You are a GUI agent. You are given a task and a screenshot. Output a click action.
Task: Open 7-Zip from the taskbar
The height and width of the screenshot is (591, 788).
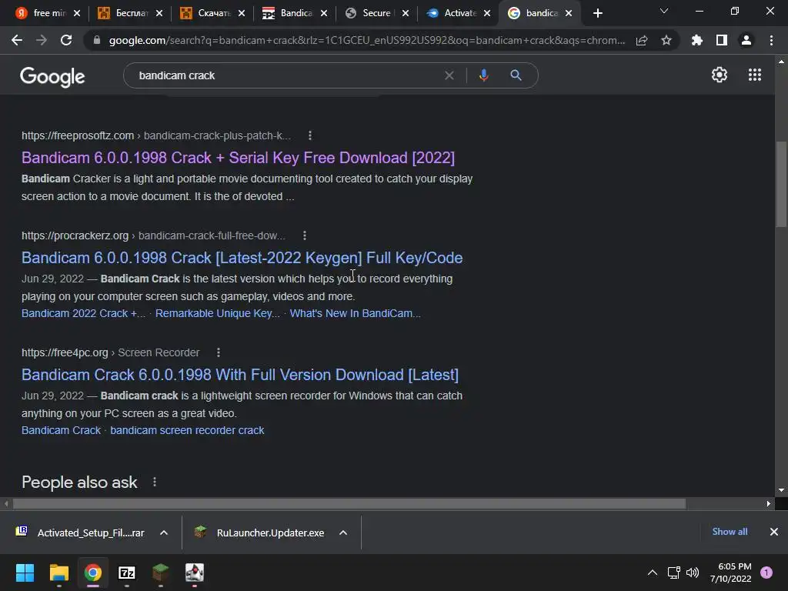pyautogui.click(x=127, y=573)
